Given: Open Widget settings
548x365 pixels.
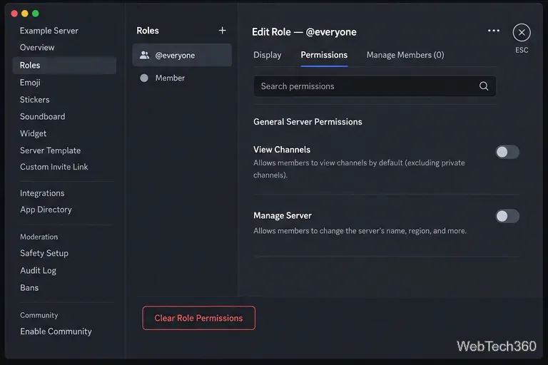Looking at the screenshot, I should click(x=33, y=133).
